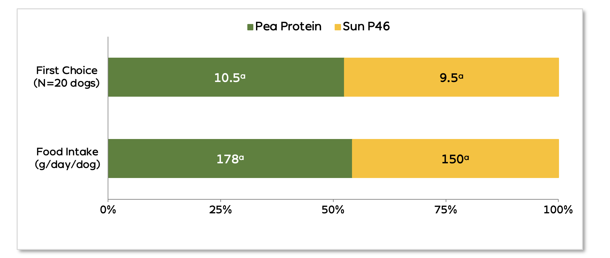
Task: Select the 25% axis tick label
Action: [220, 210]
